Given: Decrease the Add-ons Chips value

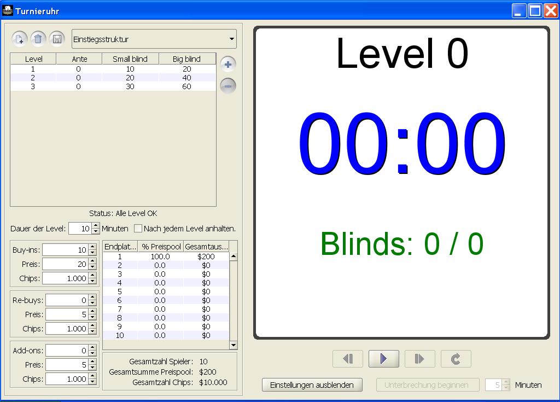Looking at the screenshot, I should (x=92, y=382).
